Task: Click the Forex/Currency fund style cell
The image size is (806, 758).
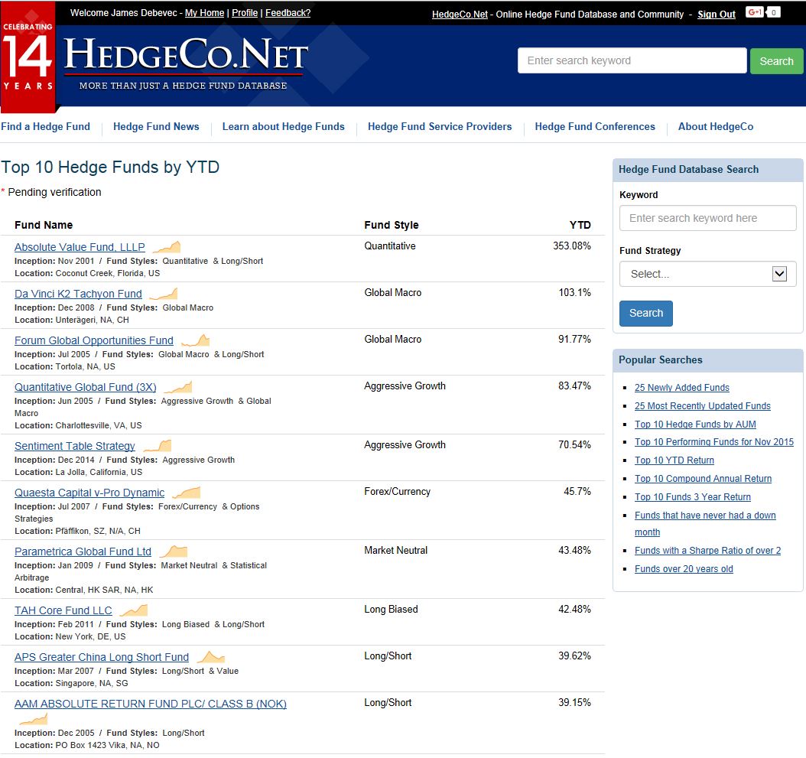Action: point(398,492)
